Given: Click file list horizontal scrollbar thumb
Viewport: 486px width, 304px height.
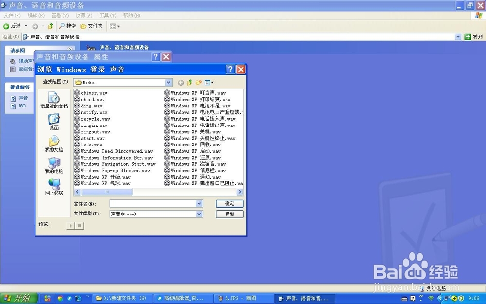Looking at the screenshot, I should pos(107,192).
